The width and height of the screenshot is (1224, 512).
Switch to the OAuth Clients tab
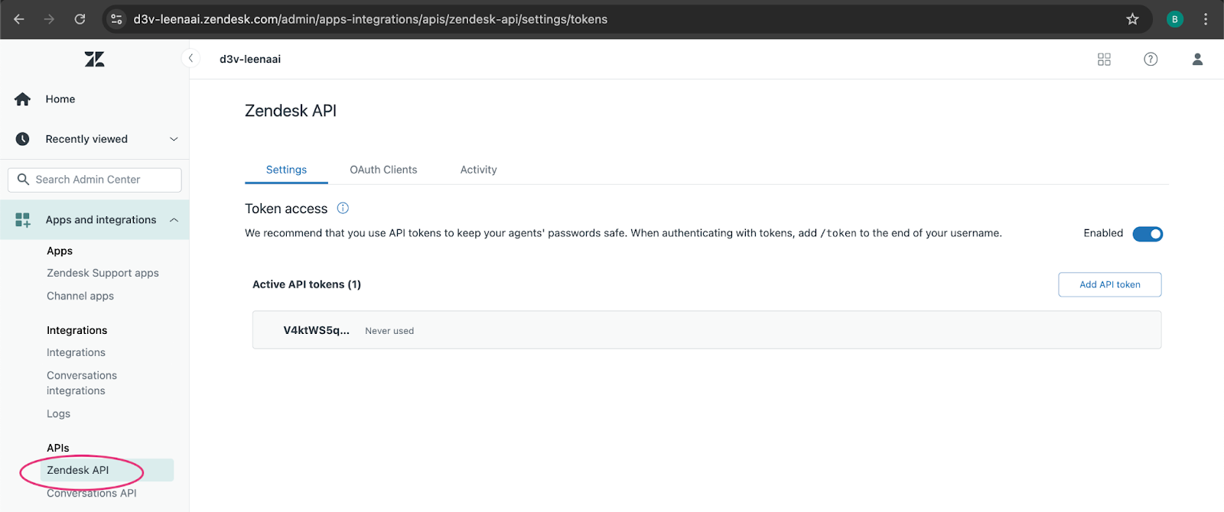pos(383,170)
